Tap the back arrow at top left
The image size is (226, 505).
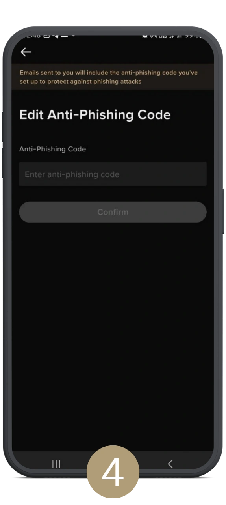26,52
